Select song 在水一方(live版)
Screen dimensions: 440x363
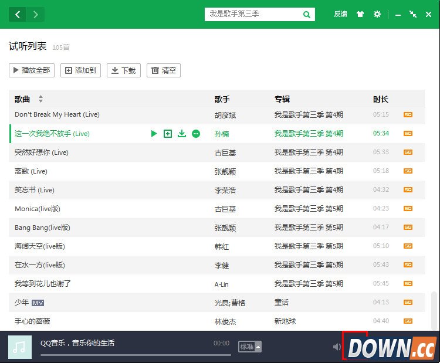40,265
